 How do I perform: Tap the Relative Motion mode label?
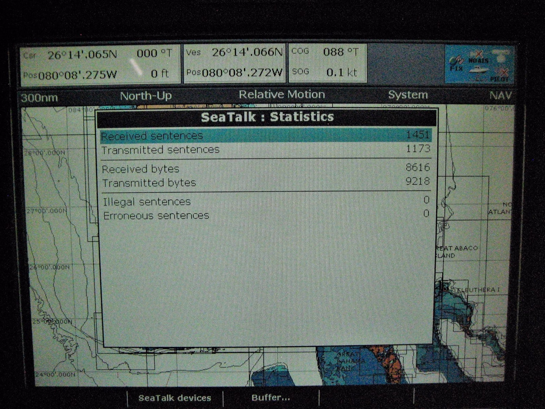click(282, 94)
